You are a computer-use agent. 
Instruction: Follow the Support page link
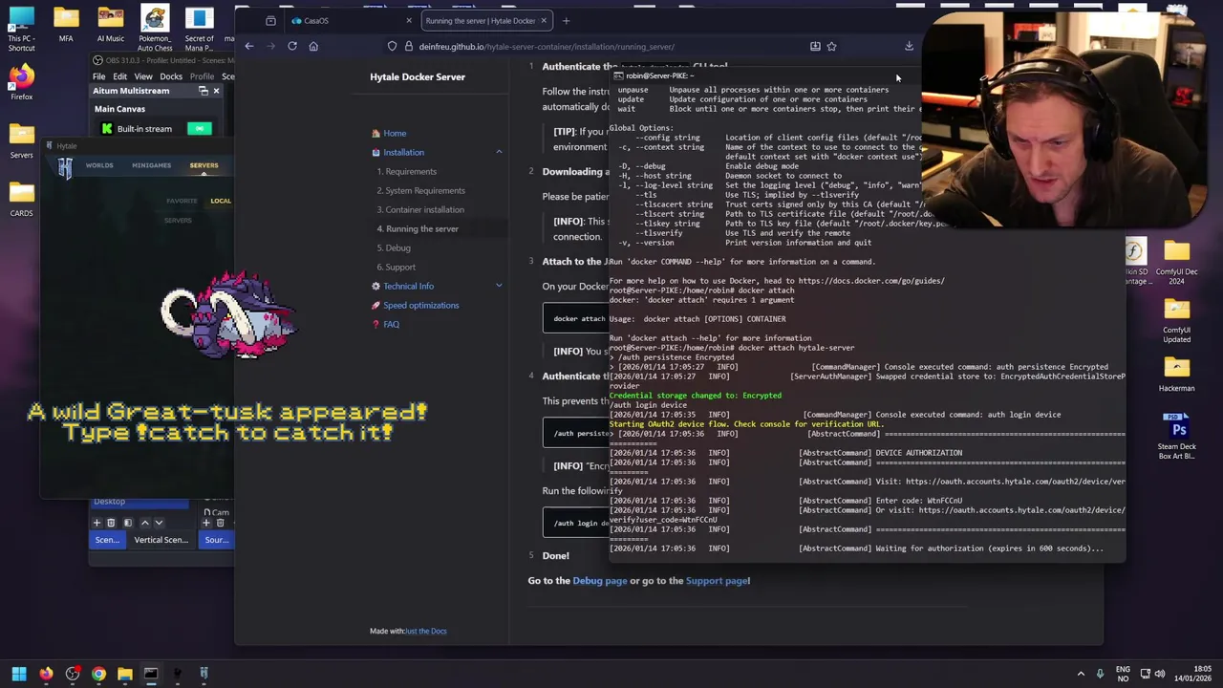(717, 580)
